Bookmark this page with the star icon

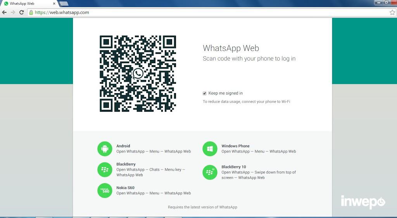click(392, 12)
